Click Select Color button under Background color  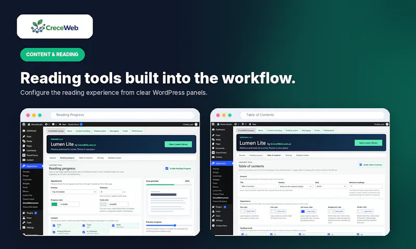click(339, 212)
